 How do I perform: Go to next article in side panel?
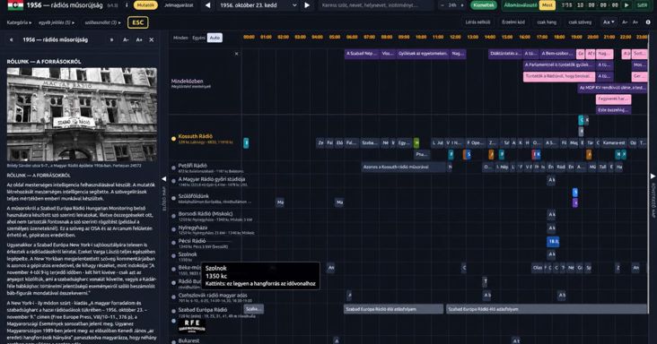tap(111, 39)
